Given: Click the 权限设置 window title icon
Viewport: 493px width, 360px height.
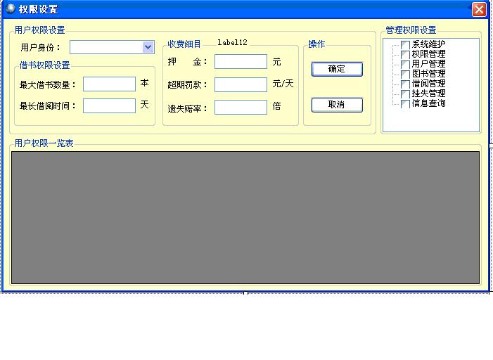Looking at the screenshot, I should click(11, 9).
